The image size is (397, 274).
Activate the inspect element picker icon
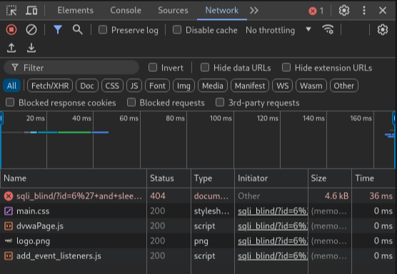point(11,11)
